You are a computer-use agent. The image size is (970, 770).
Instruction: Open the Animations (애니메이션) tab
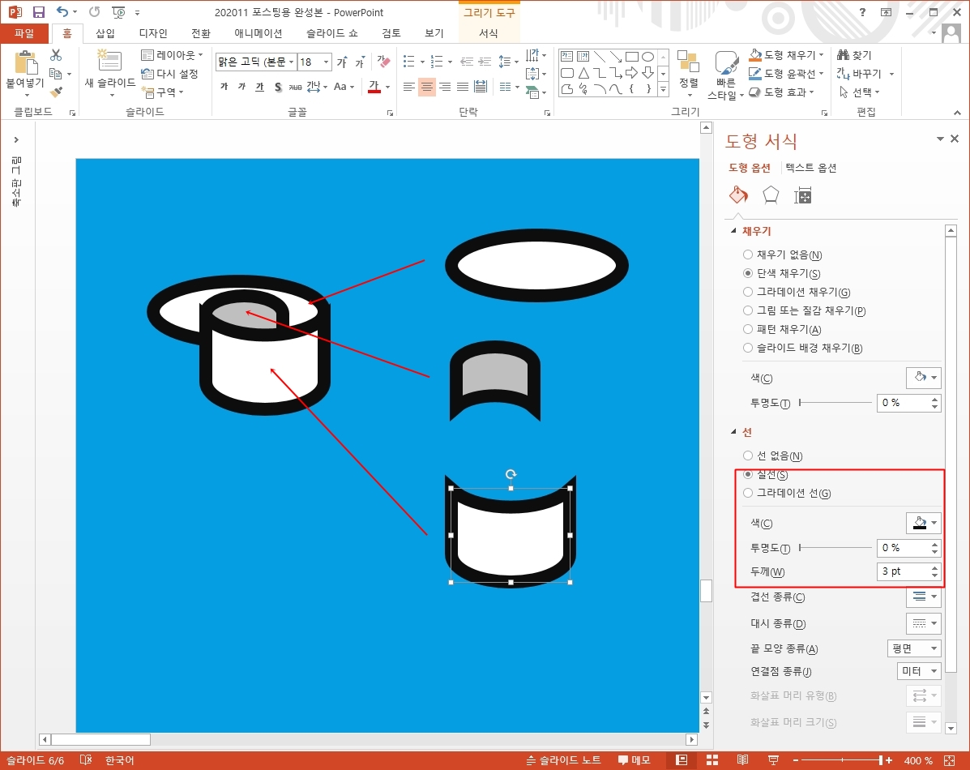pyautogui.click(x=258, y=32)
